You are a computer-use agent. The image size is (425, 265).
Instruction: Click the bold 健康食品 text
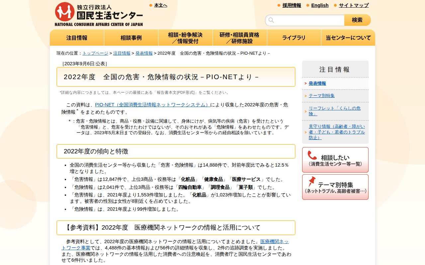tap(213, 180)
